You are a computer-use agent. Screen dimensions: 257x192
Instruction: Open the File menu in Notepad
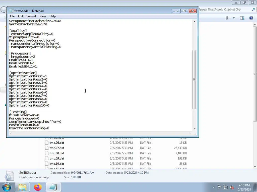pos(12,16)
